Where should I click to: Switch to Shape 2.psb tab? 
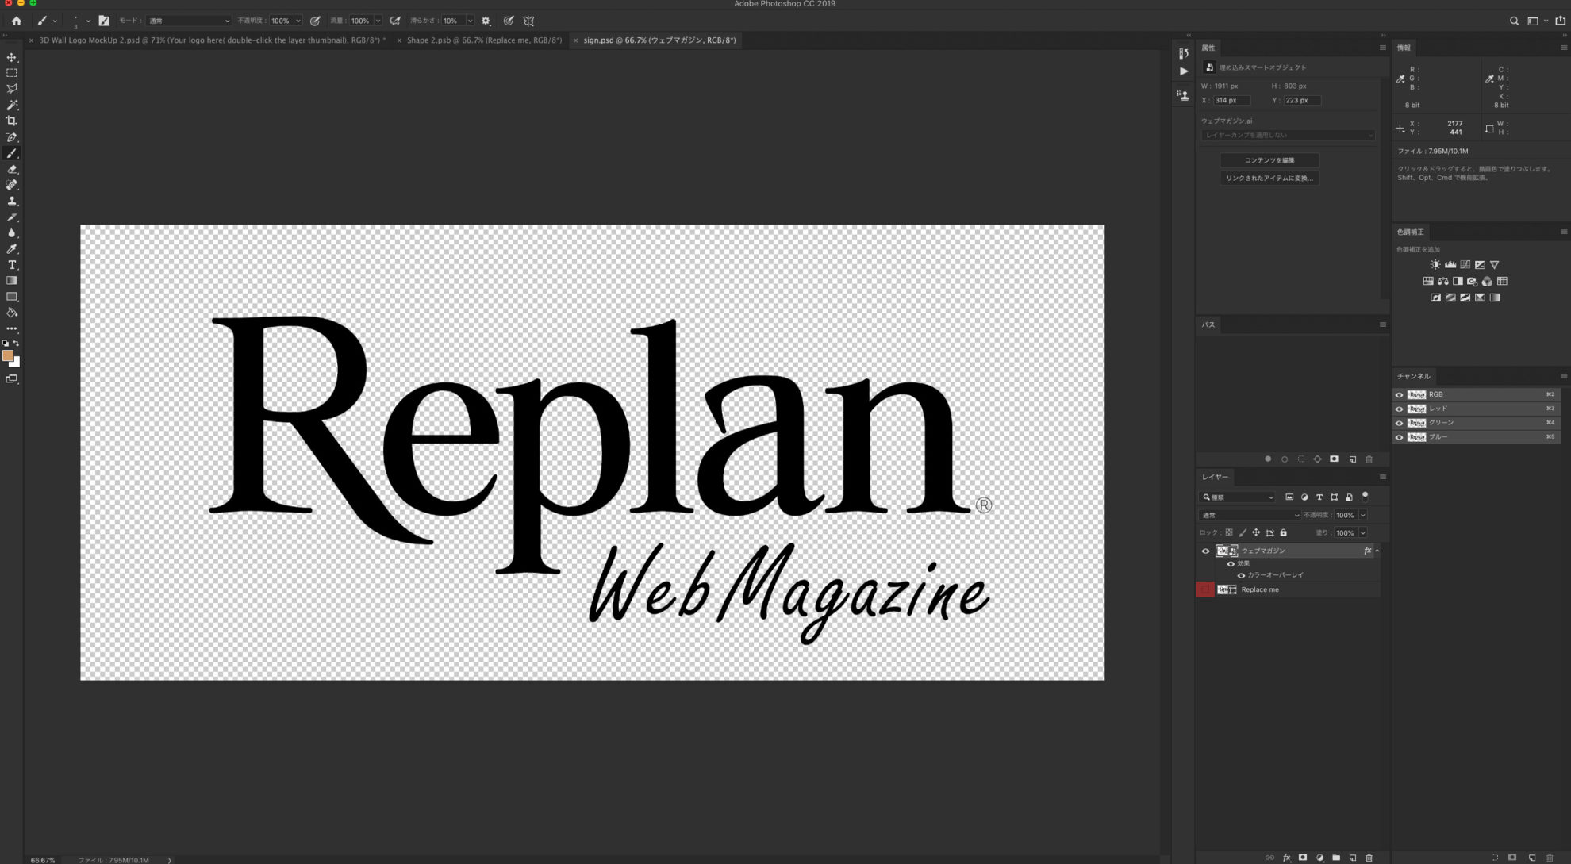484,40
